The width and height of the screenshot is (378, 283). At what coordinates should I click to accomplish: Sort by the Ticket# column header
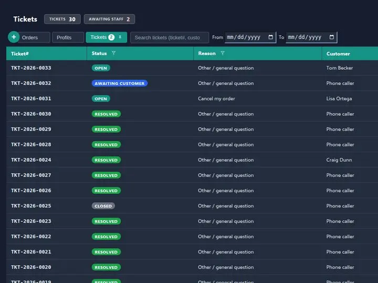[x=20, y=53]
